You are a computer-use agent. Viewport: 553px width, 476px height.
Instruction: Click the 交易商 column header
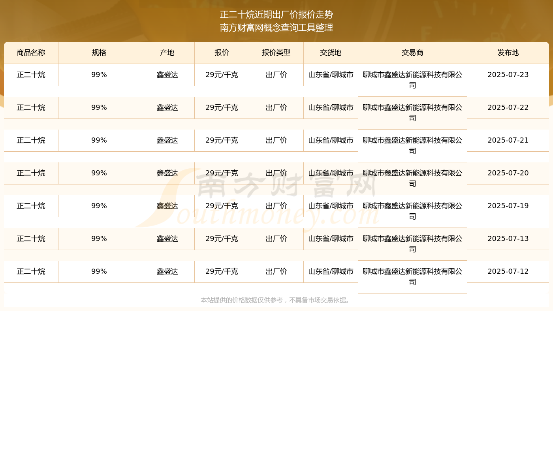pos(413,53)
